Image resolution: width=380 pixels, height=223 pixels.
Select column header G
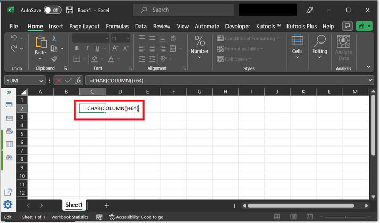click(199, 92)
